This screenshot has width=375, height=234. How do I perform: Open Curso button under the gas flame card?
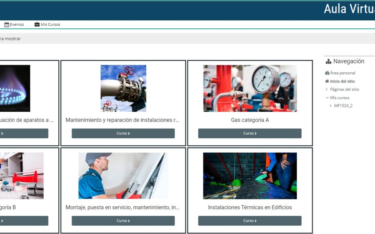coord(24,133)
